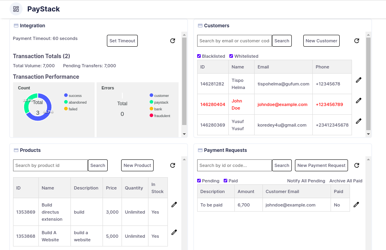Toggle the success legend swatch

pos(66,95)
